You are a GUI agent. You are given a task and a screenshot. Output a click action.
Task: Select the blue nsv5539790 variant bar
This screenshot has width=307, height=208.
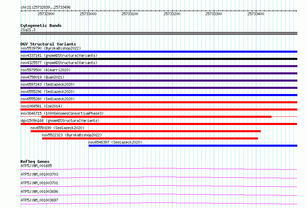pyautogui.click(x=159, y=52)
